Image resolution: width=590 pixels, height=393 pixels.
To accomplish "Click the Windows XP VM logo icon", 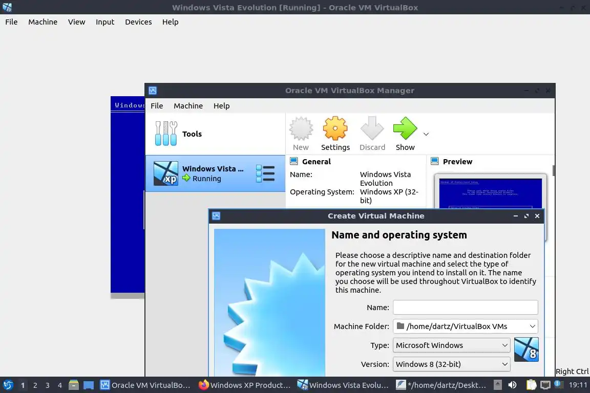I will tap(165, 173).
